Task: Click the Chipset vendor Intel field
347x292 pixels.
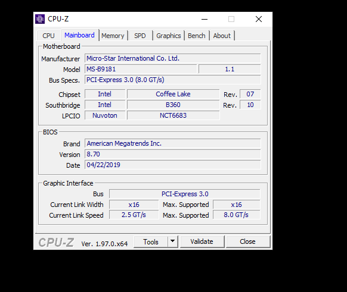Action: (x=105, y=94)
